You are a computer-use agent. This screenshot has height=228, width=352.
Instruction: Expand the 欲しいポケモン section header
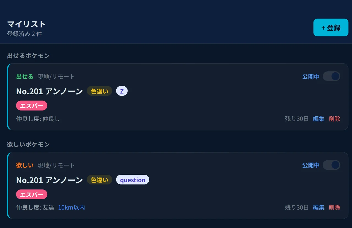coord(28,144)
